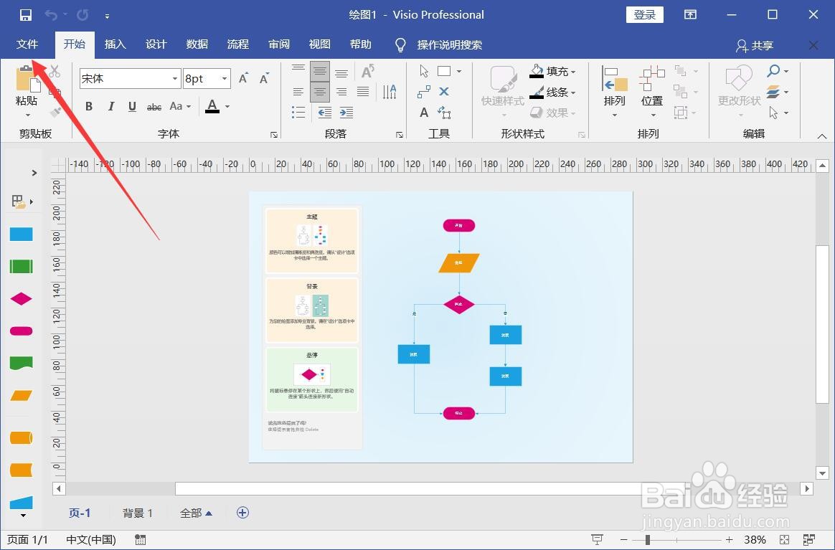Open the ribbon display options icon
835x550 pixels.
[x=690, y=15]
